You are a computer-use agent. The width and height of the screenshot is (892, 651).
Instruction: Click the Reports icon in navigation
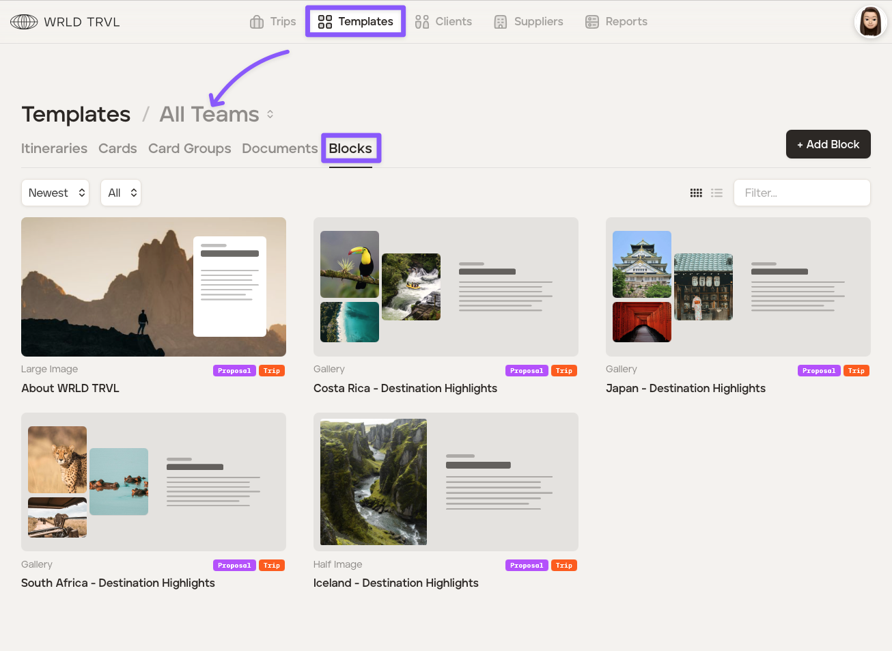click(592, 22)
